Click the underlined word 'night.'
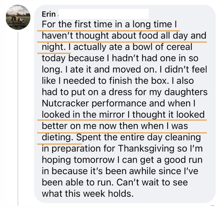The image size is (218, 209). [54, 47]
